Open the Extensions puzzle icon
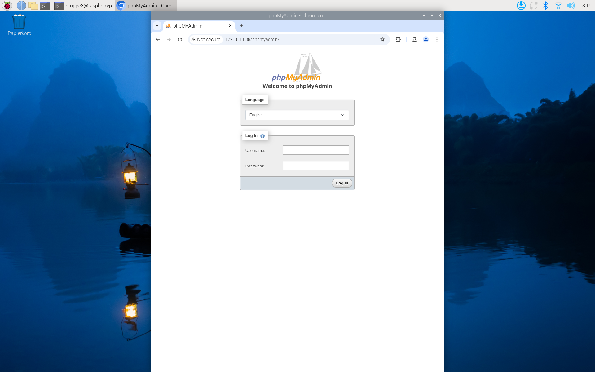This screenshot has width=595, height=372. pyautogui.click(x=398, y=39)
